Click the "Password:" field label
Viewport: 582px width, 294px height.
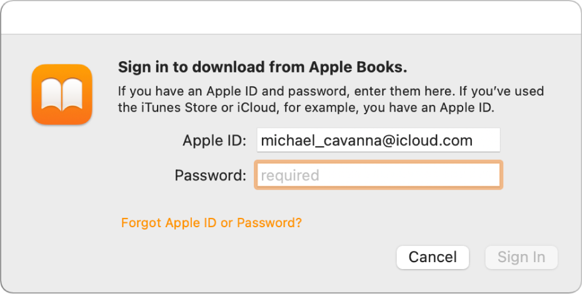coord(211,176)
